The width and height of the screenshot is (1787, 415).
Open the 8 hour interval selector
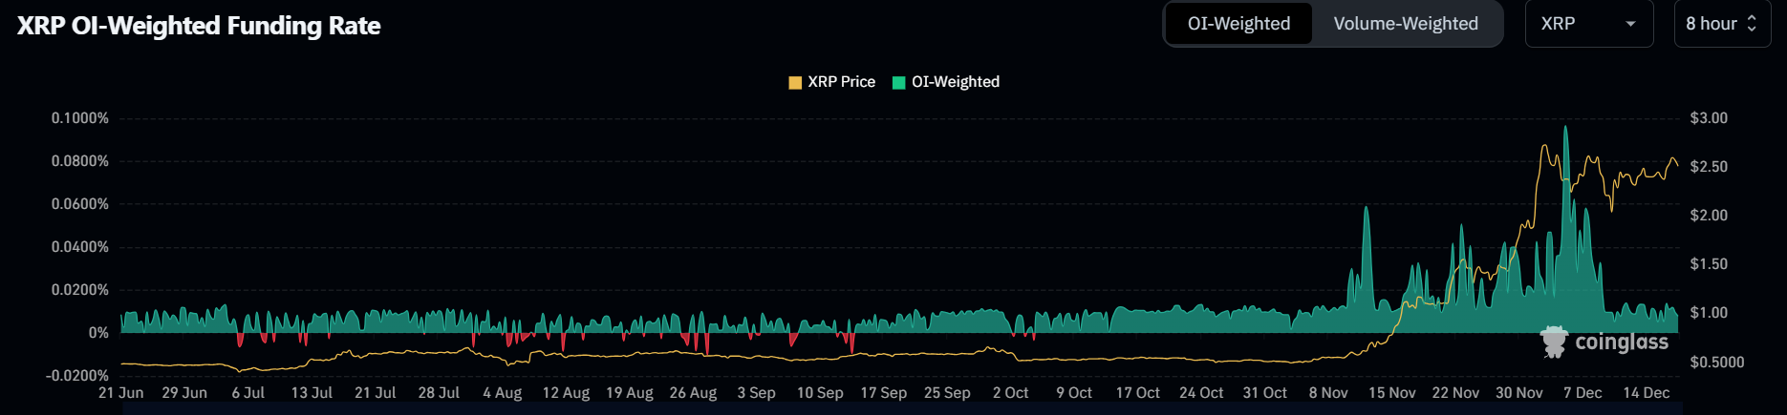point(1722,24)
